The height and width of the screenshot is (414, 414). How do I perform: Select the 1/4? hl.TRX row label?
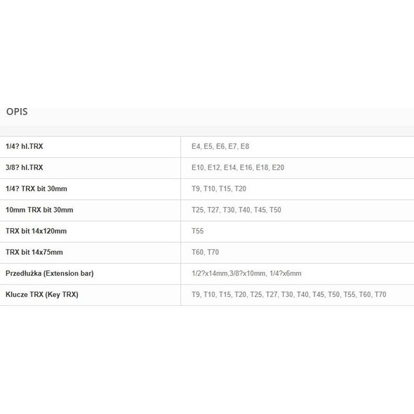[25, 146]
